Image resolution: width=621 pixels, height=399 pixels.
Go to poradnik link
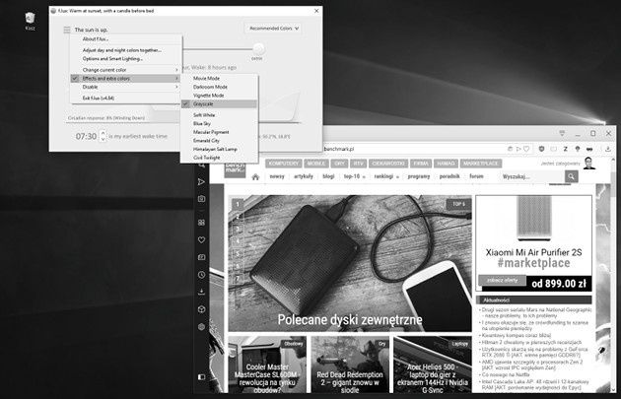click(x=449, y=176)
